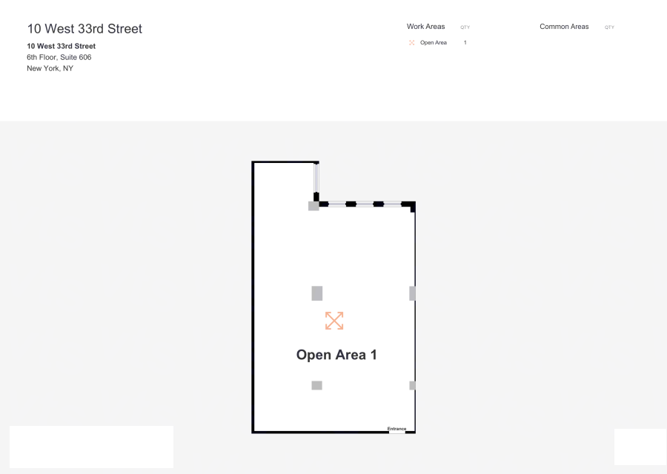Image resolution: width=667 pixels, height=474 pixels.
Task: Click the Entrance label at the bottom wall
Action: point(396,429)
